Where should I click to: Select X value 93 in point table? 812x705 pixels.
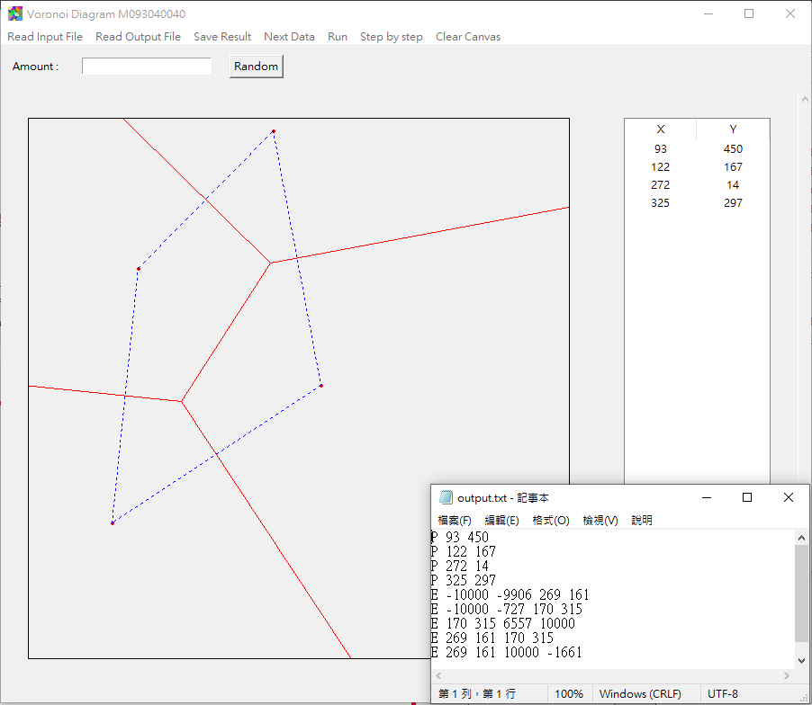point(660,149)
